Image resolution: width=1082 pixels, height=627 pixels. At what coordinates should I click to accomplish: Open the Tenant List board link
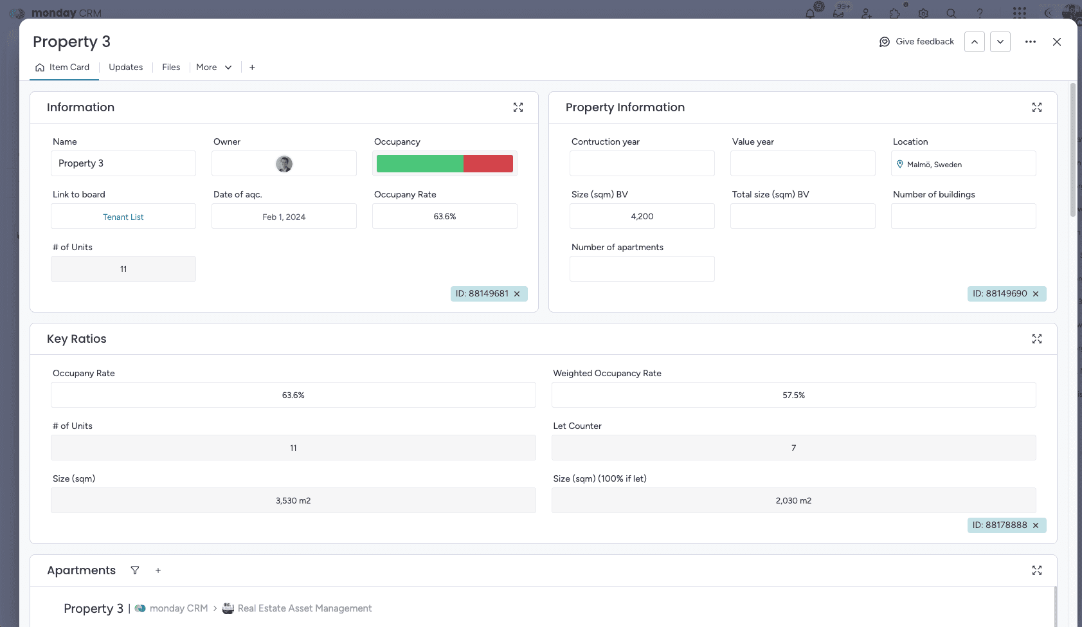[x=123, y=217]
